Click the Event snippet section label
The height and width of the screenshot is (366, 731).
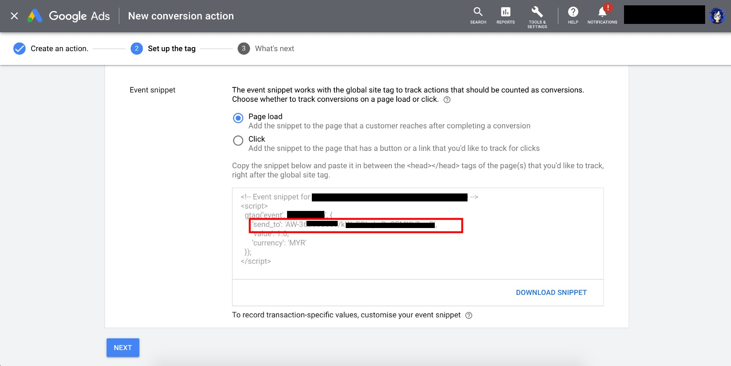(152, 90)
